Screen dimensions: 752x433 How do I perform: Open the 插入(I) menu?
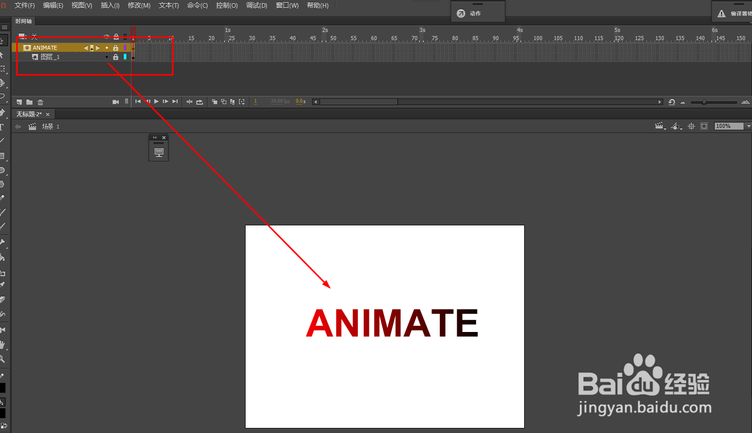click(110, 6)
